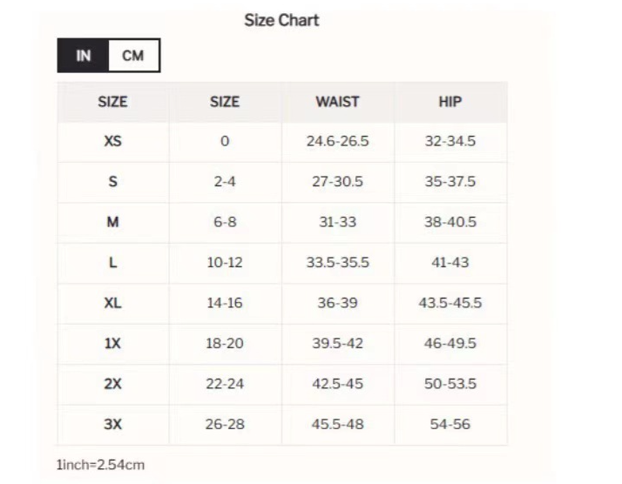Click numeric size 10-12 cell
Screen dimensions: 622x484
click(225, 262)
